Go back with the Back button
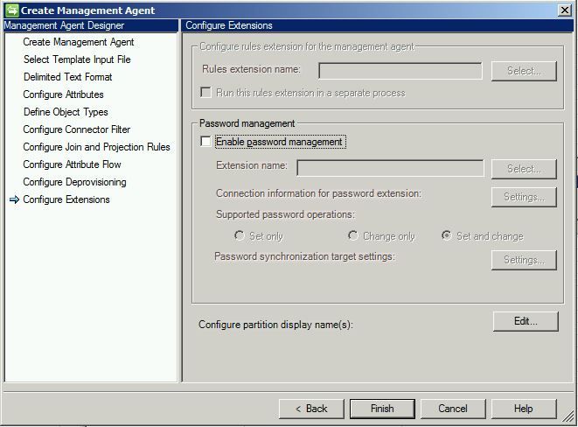 point(311,409)
